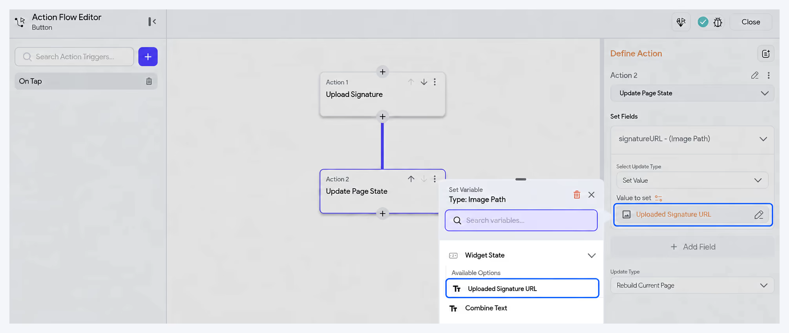Open Action 2 more options menu
Viewport: 789px width, 333px height.
(435, 179)
